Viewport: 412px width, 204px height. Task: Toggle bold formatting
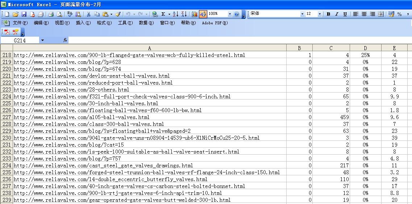tap(328, 14)
